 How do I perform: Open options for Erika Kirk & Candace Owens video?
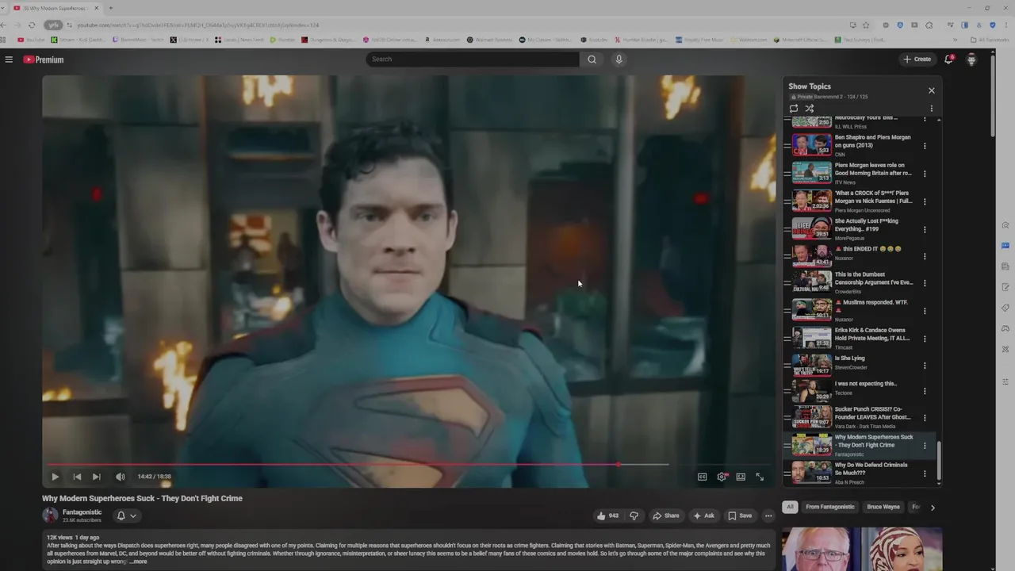click(925, 339)
